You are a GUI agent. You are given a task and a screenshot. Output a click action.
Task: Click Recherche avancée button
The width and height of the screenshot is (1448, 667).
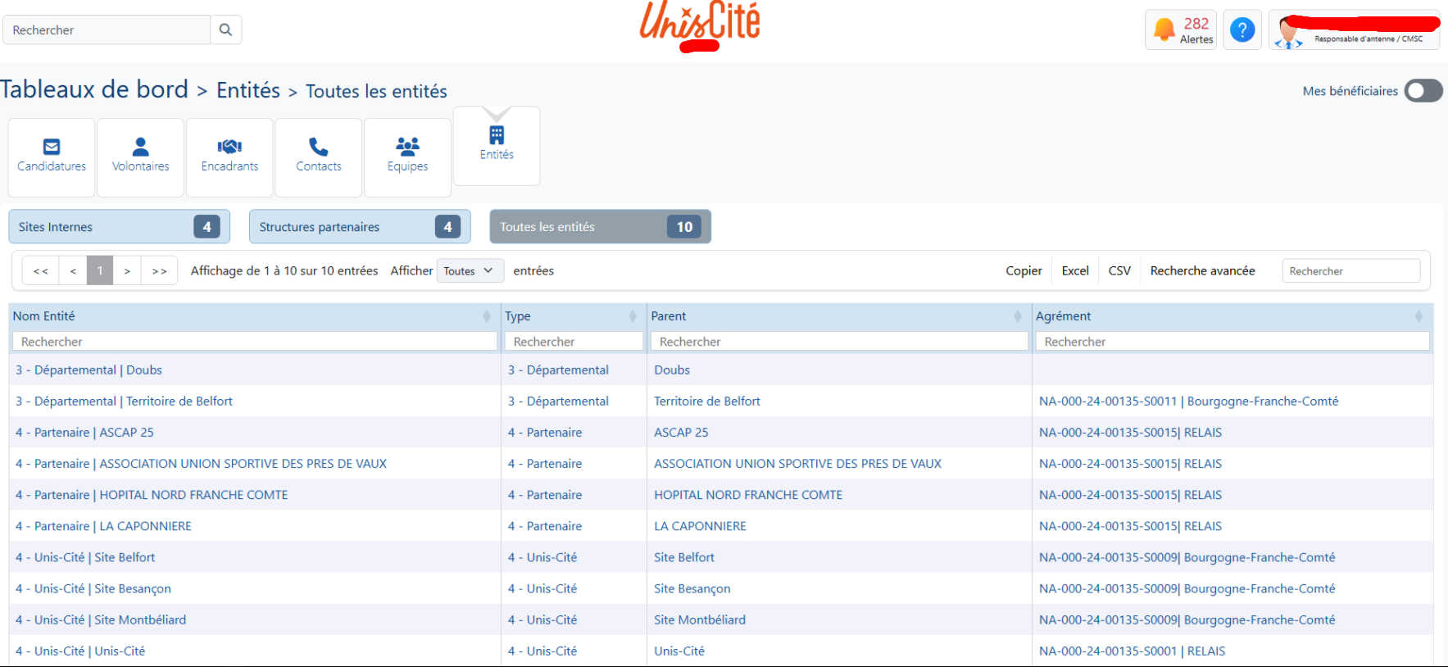pos(1201,271)
